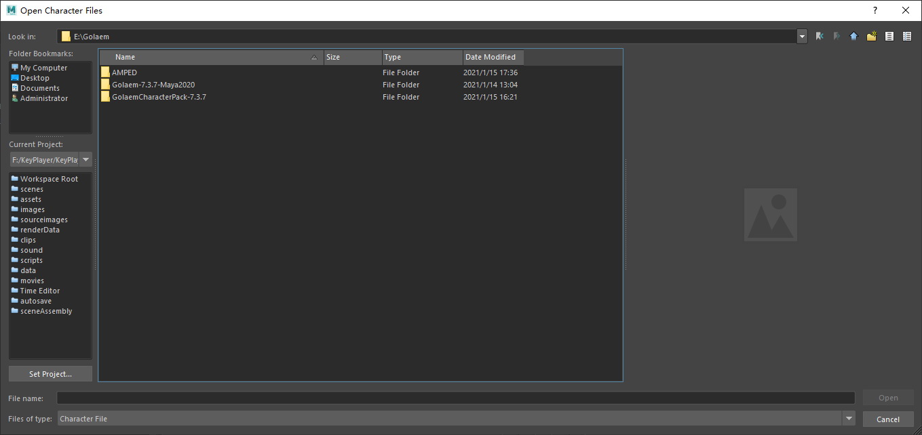Viewport: 922px width, 435px height.
Task: Click the Look in path field
Action: (427, 37)
